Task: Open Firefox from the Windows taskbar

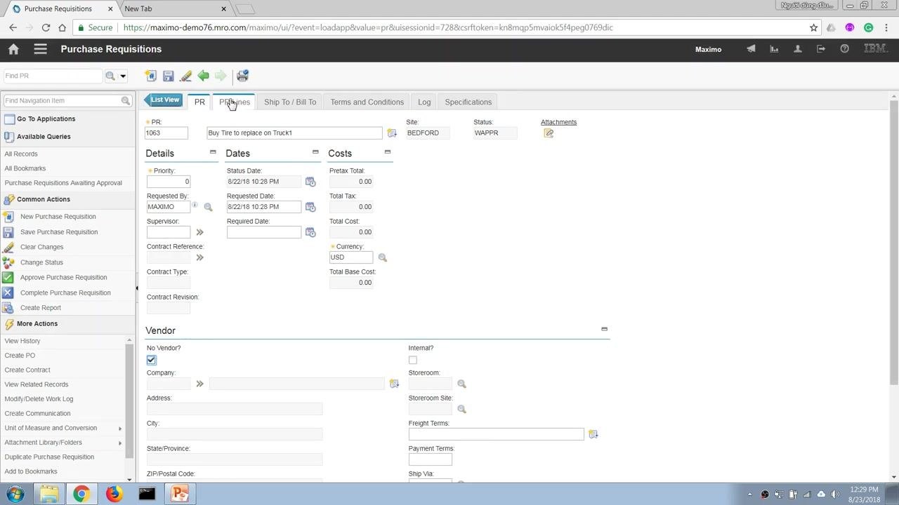Action: 114,494
